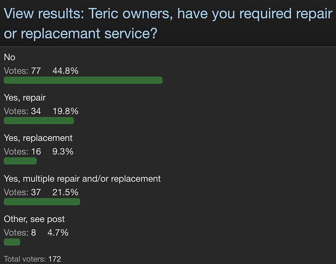Click the short "Other, see post" bar

pyautogui.click(x=12, y=242)
